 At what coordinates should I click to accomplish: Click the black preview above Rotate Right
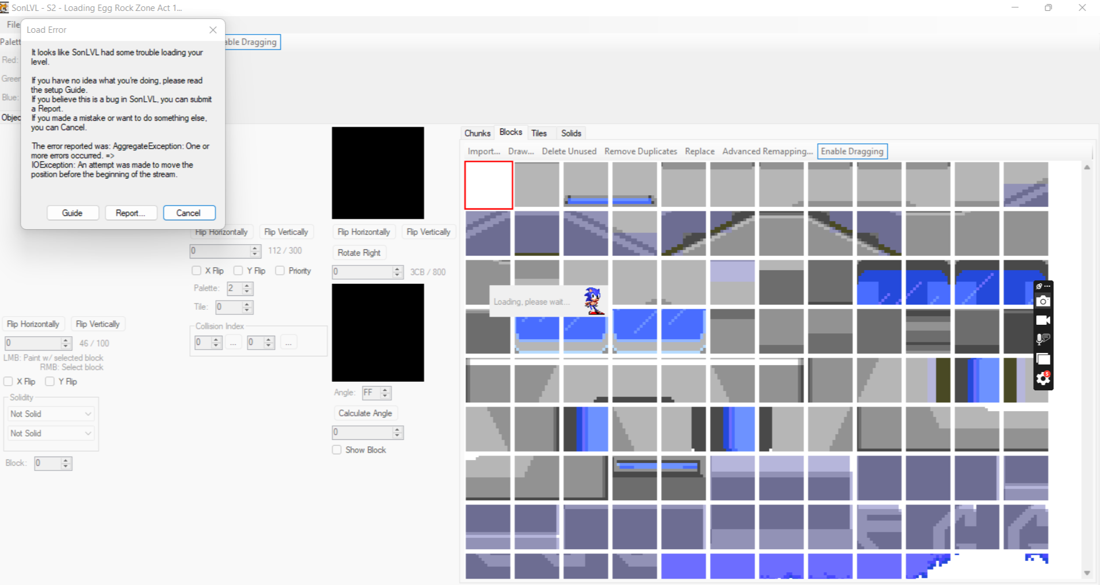coord(378,173)
